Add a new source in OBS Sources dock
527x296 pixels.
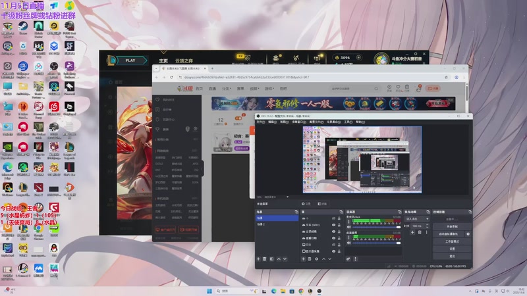pyautogui.click(x=303, y=259)
